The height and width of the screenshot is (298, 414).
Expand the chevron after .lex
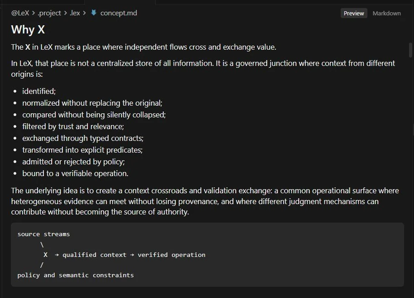click(84, 13)
